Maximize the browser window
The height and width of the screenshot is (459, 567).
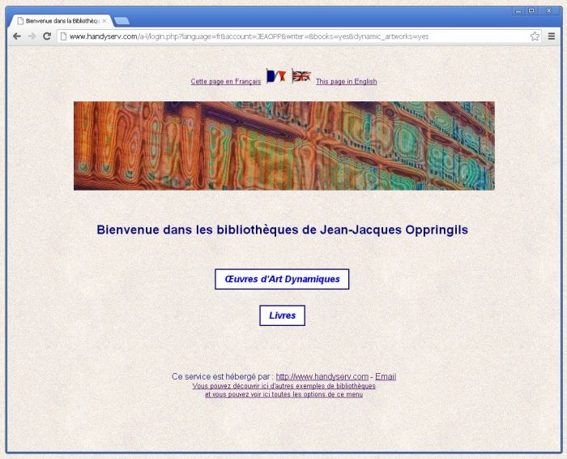click(x=531, y=11)
